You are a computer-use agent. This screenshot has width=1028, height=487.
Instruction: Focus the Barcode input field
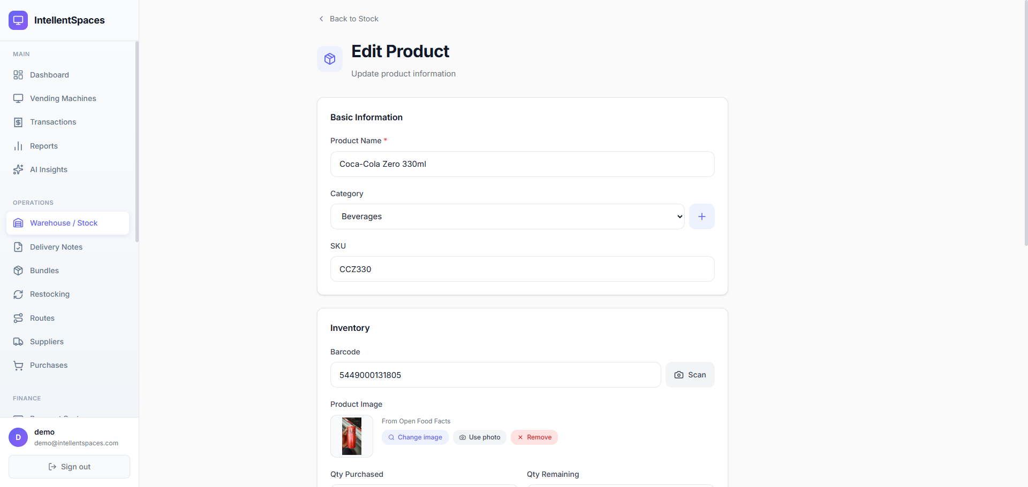495,375
